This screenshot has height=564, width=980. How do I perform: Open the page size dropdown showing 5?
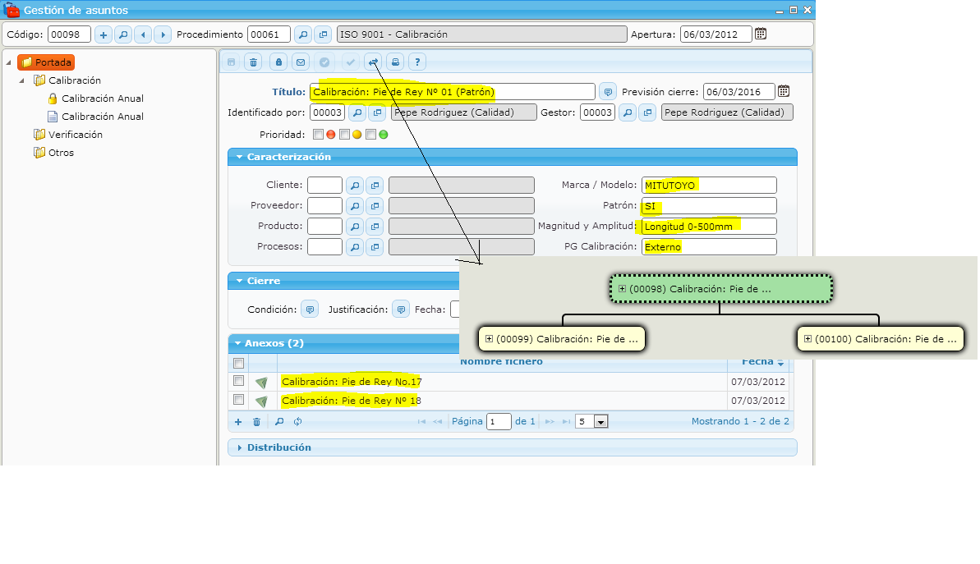pos(600,422)
